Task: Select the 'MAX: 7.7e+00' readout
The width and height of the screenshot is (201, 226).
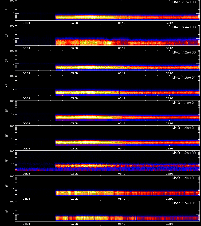Action: (x=184, y=2)
